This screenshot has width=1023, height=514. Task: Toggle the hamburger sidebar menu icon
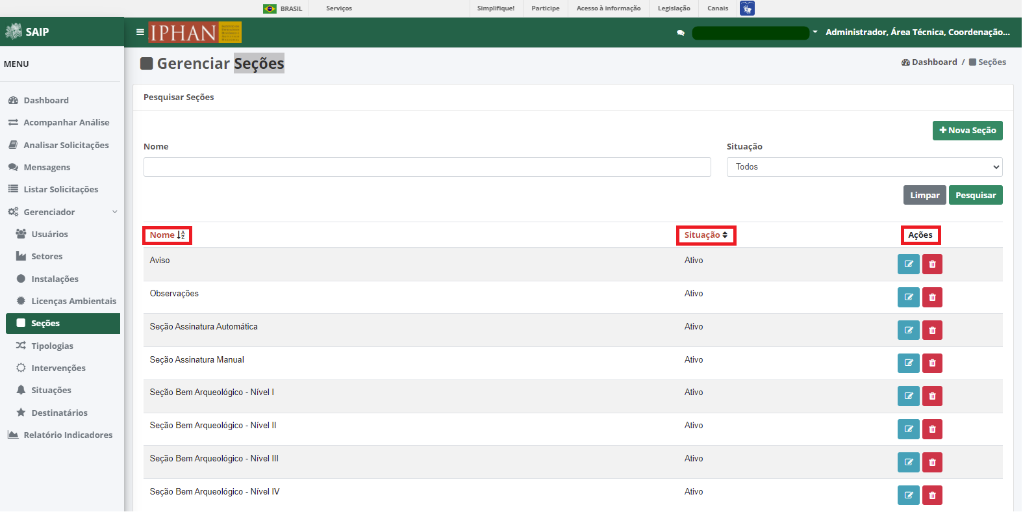click(140, 32)
